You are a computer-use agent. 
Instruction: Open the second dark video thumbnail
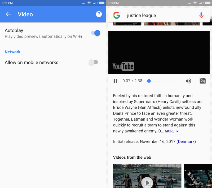click(198, 176)
